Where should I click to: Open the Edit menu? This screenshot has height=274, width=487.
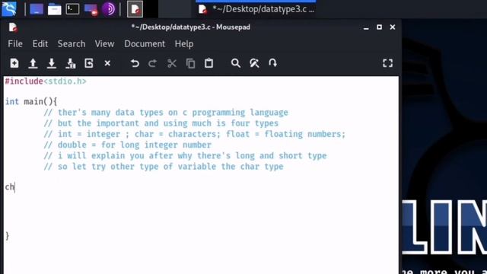click(40, 44)
